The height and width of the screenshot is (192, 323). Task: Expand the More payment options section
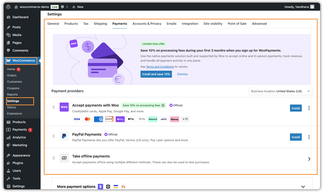[x=303, y=187]
